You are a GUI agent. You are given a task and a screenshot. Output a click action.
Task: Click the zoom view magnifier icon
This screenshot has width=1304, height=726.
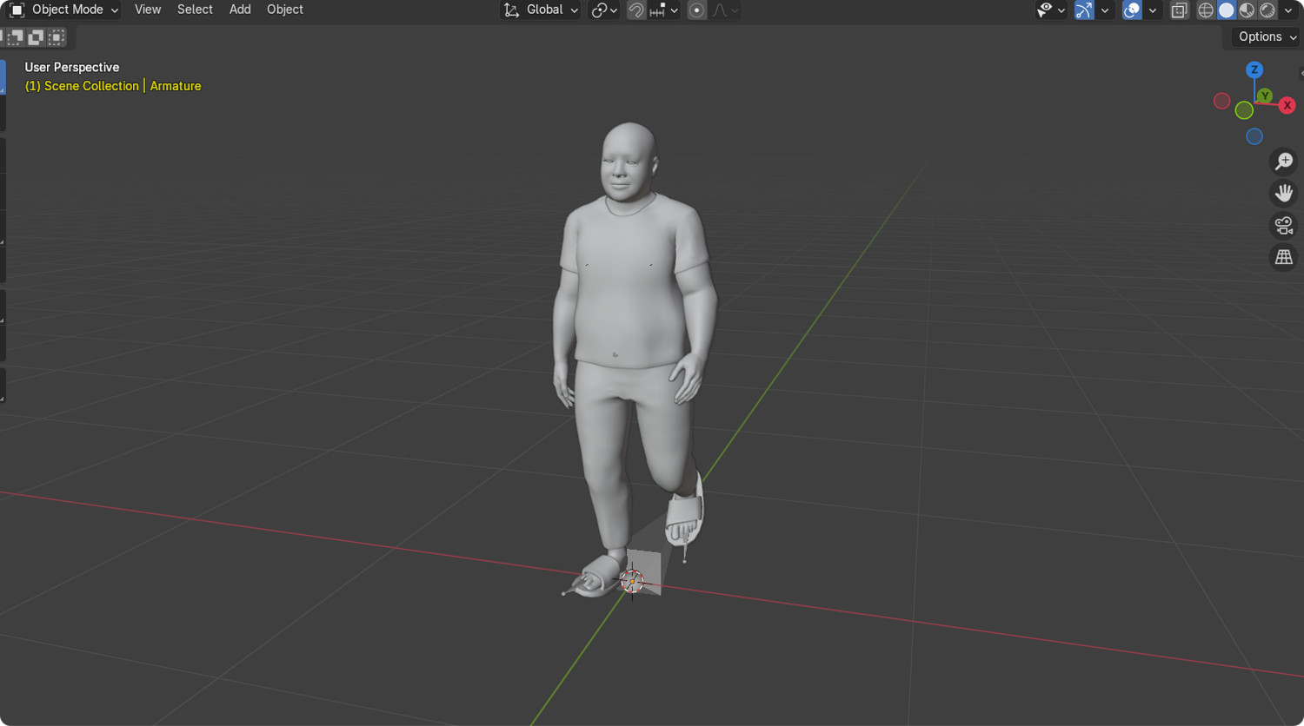click(1283, 161)
